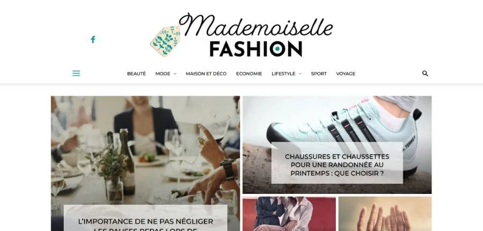Go to Maison et Déco section
This screenshot has height=231, width=483.
click(206, 74)
